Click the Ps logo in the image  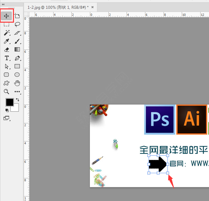click(x=160, y=120)
